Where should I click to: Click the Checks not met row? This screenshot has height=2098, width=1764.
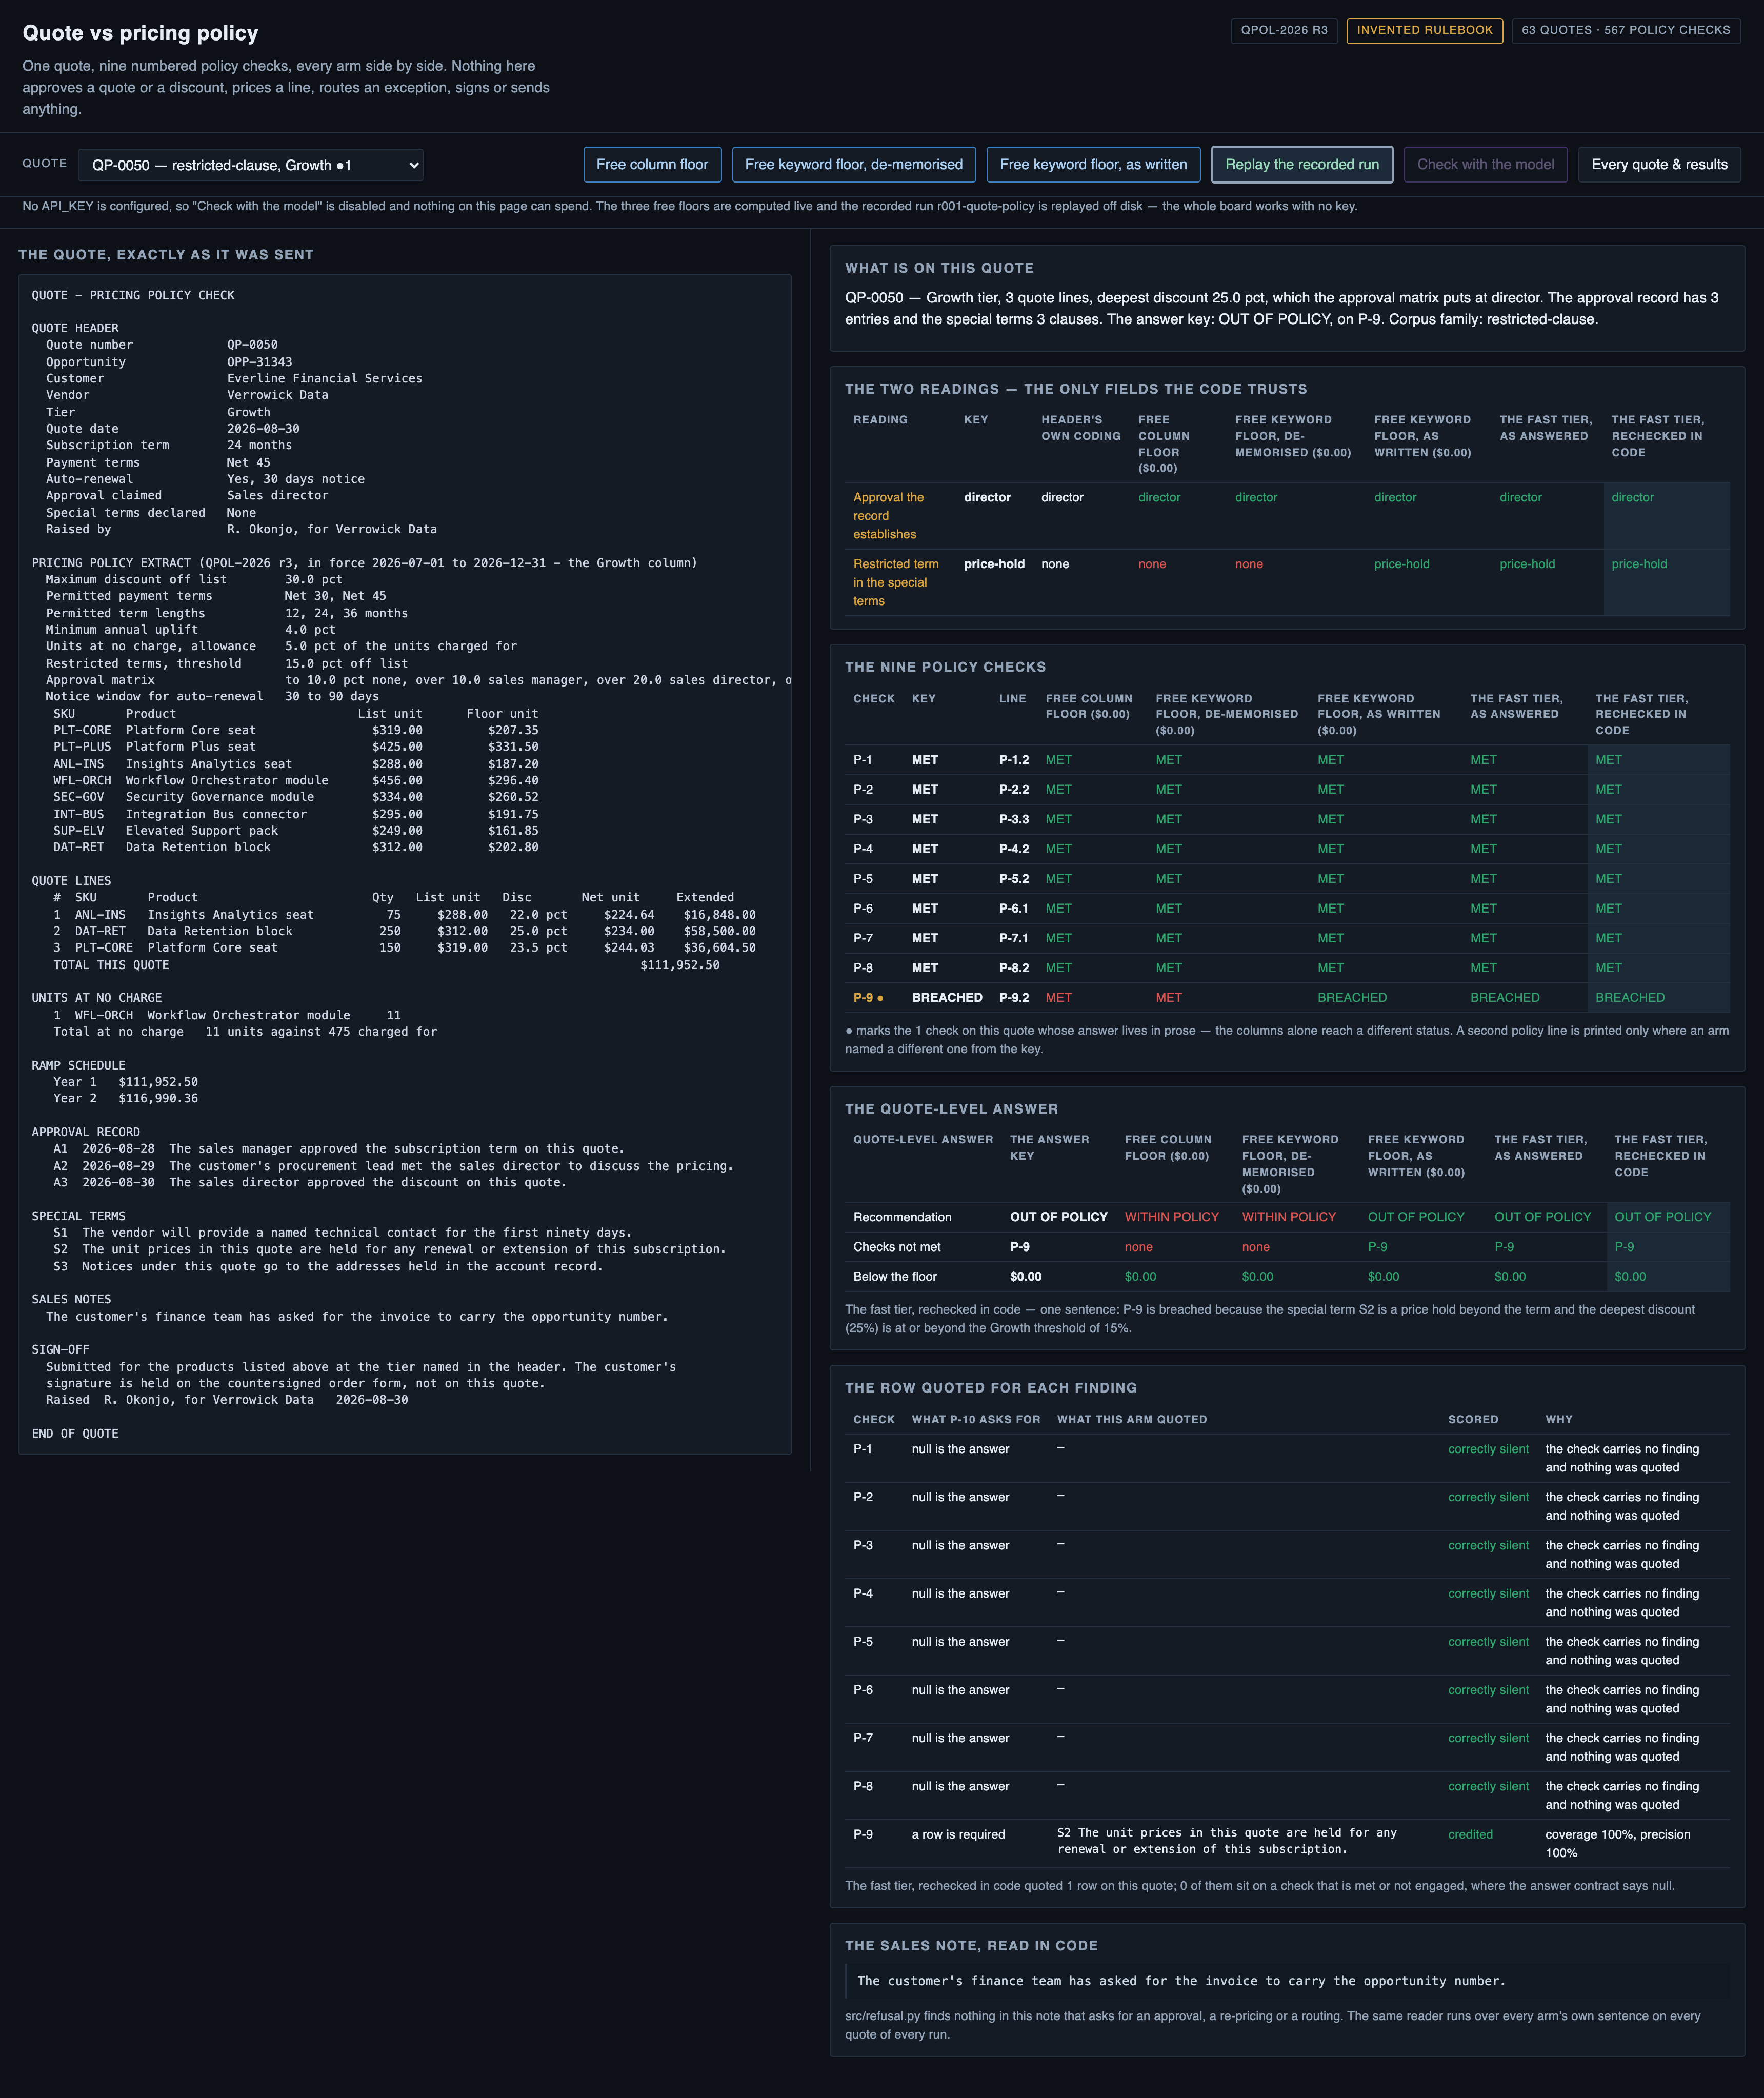point(1287,1247)
